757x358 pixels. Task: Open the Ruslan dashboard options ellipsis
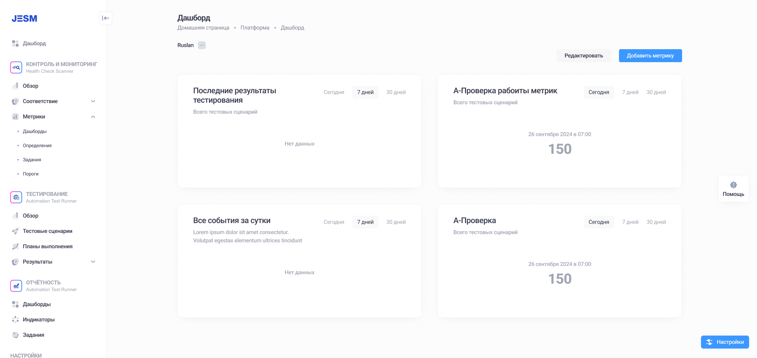[202, 45]
